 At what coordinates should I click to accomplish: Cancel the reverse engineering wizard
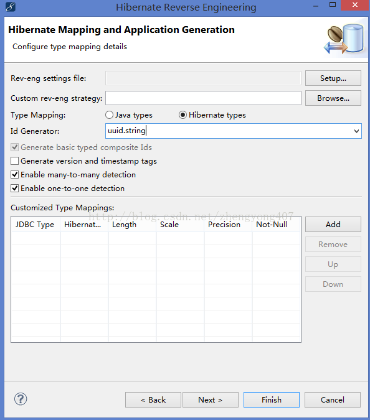pos(333,400)
